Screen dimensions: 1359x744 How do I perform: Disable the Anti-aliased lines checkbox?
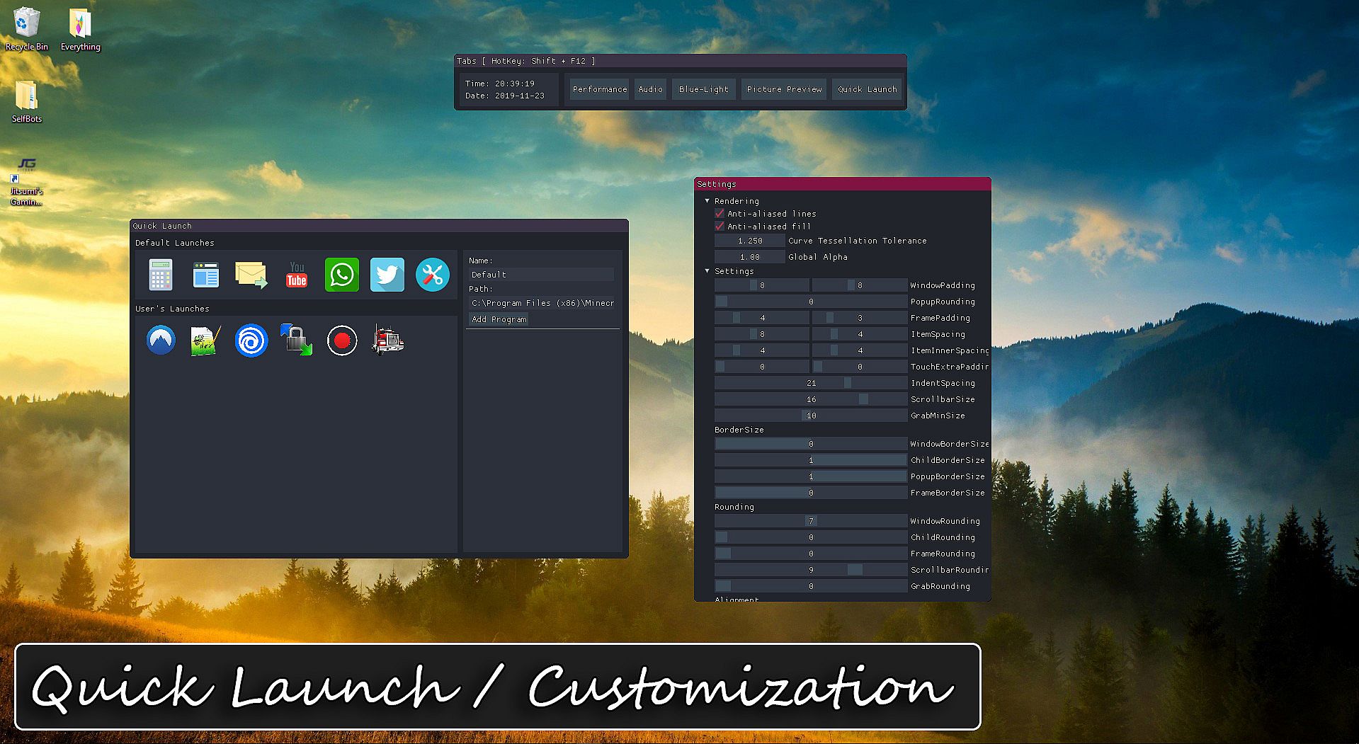coord(720,213)
